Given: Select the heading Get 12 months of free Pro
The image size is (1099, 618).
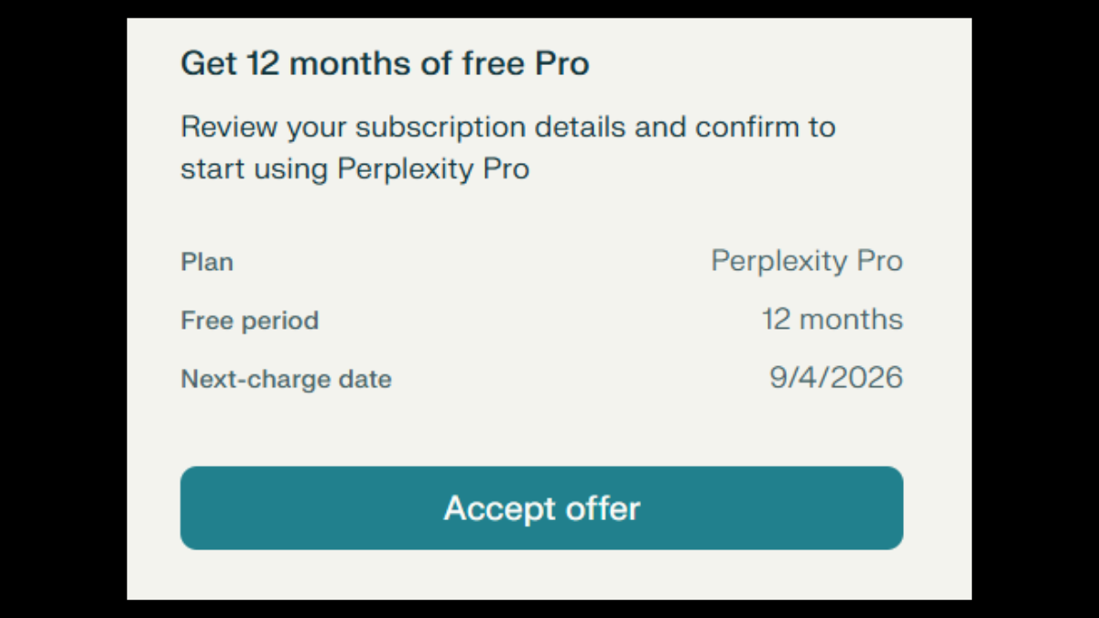Looking at the screenshot, I should (x=385, y=63).
